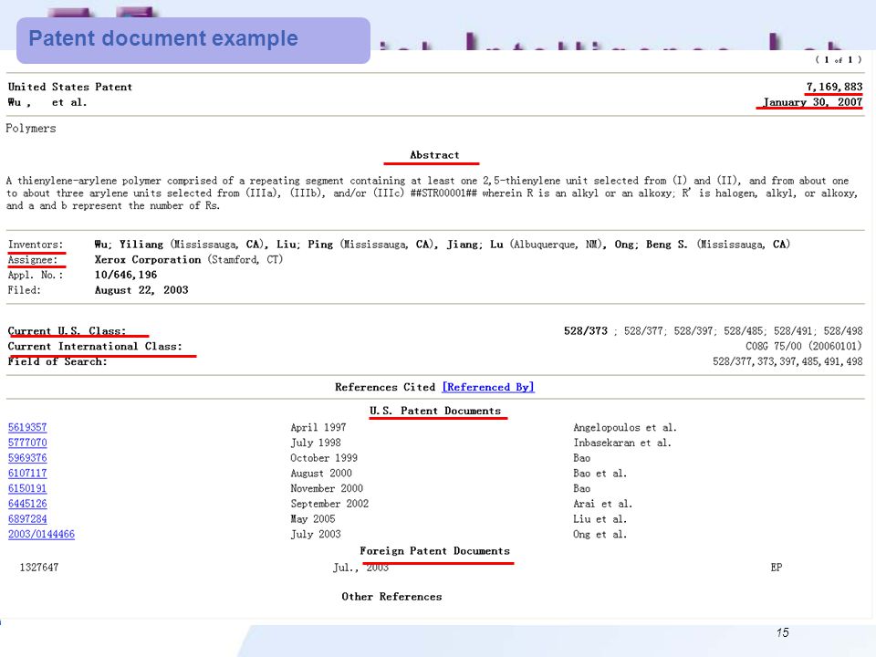
Task: Follow the [Referenced By] link
Action: (x=488, y=387)
